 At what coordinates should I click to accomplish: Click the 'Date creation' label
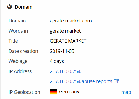point(23,51)
